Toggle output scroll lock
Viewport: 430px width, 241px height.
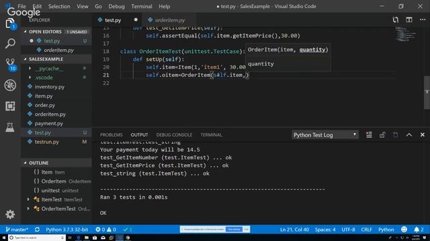click(382, 135)
